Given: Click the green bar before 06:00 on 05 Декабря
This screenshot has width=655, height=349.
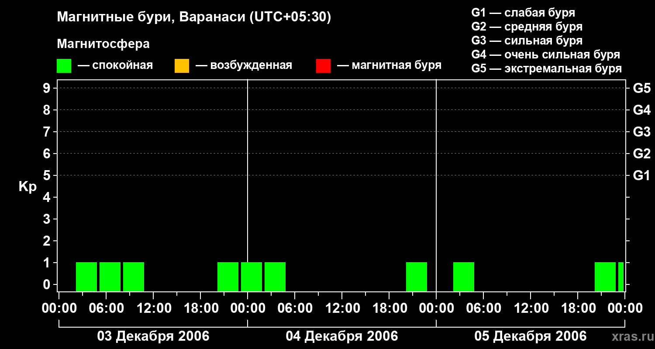Looking at the screenshot, I should click(x=464, y=277).
